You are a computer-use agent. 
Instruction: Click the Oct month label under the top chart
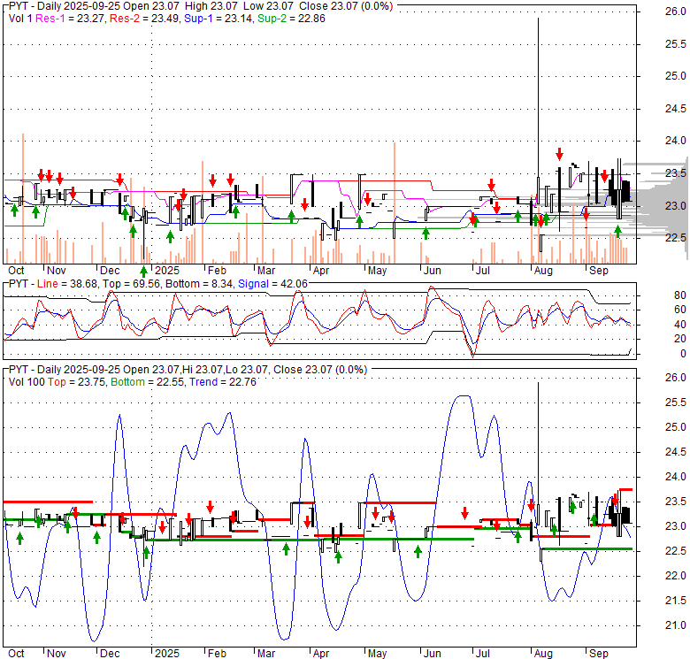[16, 271]
